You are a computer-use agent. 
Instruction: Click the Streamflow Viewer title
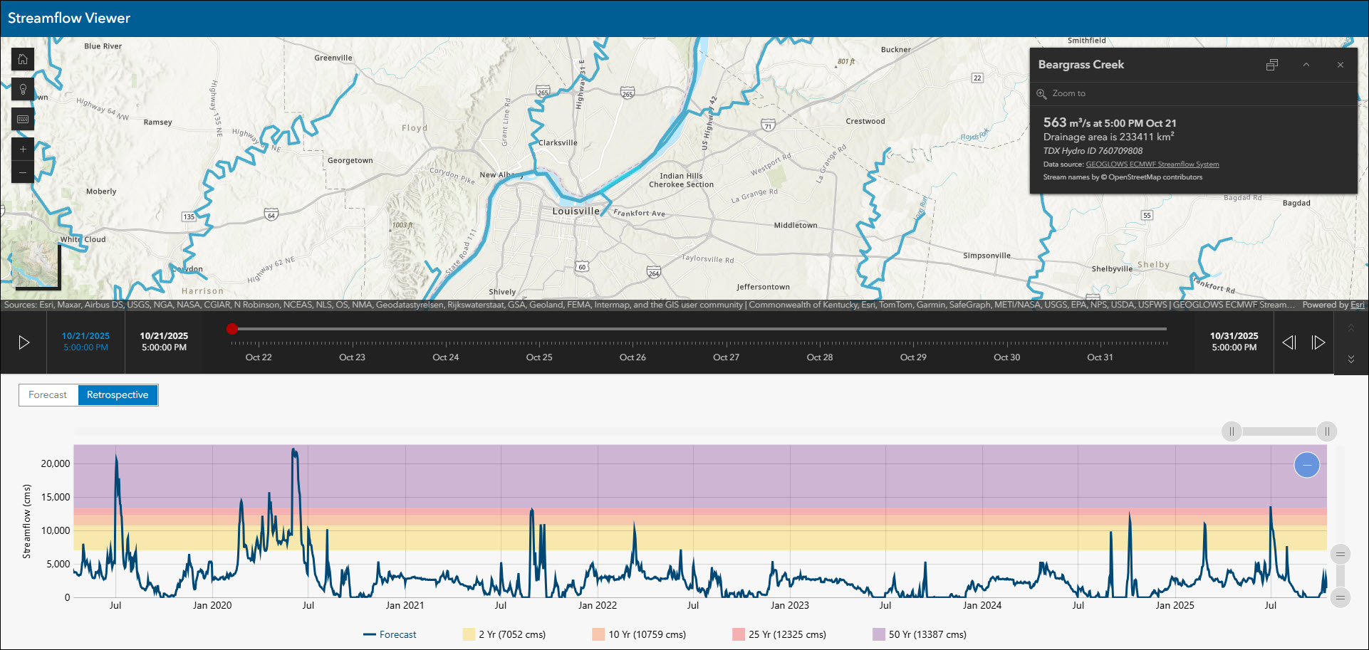(x=69, y=18)
